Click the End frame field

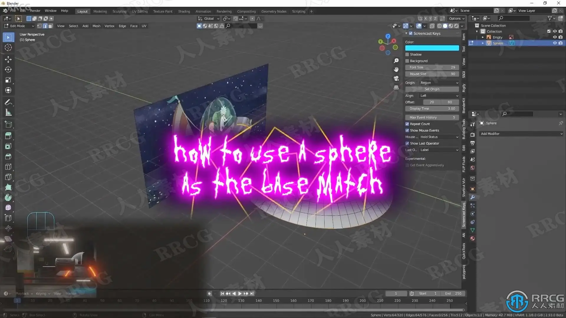point(453,294)
